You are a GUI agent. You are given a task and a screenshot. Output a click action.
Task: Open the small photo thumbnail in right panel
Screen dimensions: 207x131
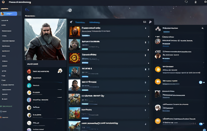click(158, 94)
